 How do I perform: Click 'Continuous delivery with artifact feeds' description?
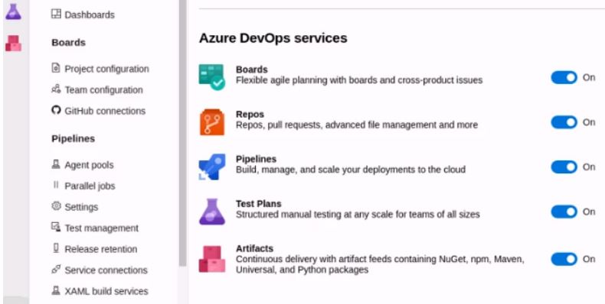[380, 264]
